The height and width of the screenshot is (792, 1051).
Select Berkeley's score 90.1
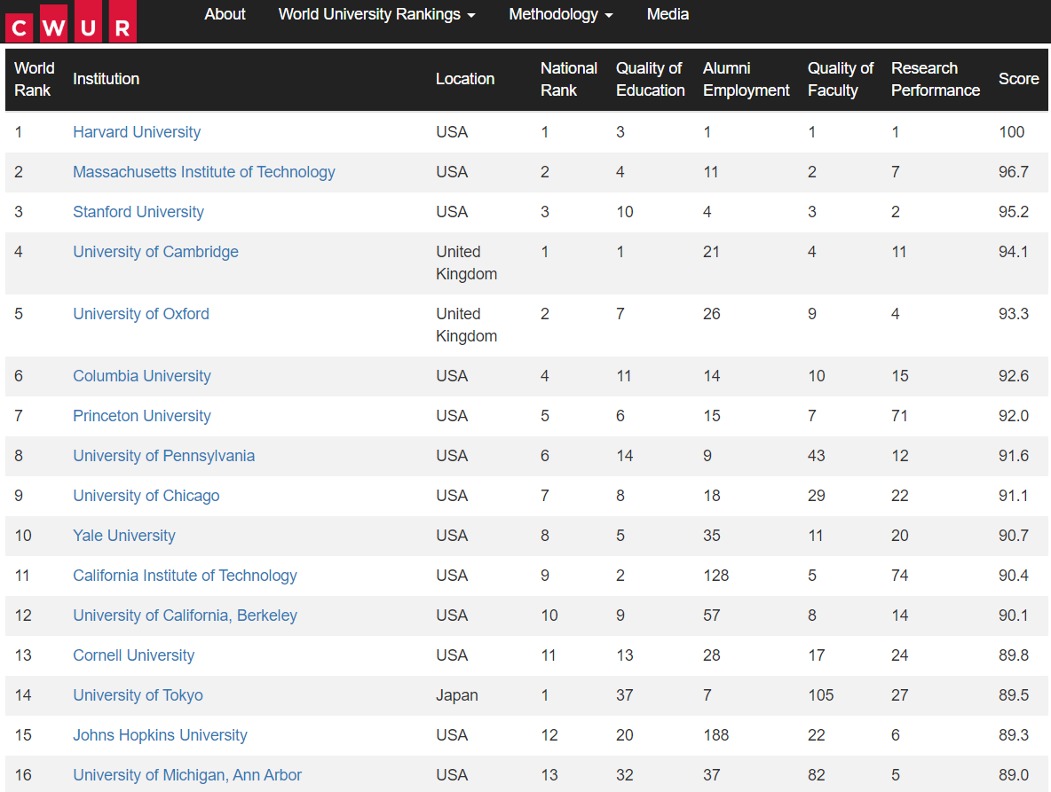click(1014, 616)
